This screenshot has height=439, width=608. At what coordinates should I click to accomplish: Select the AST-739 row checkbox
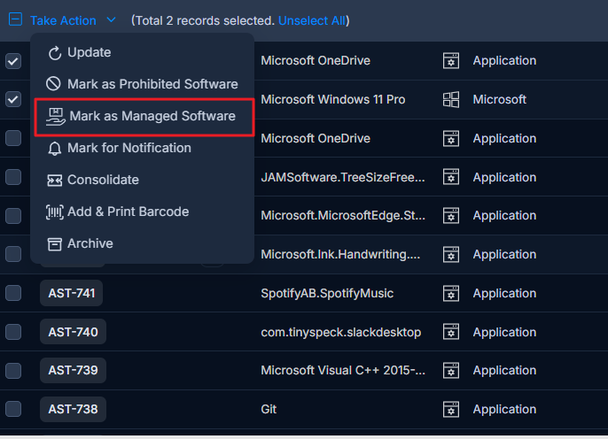coord(13,371)
